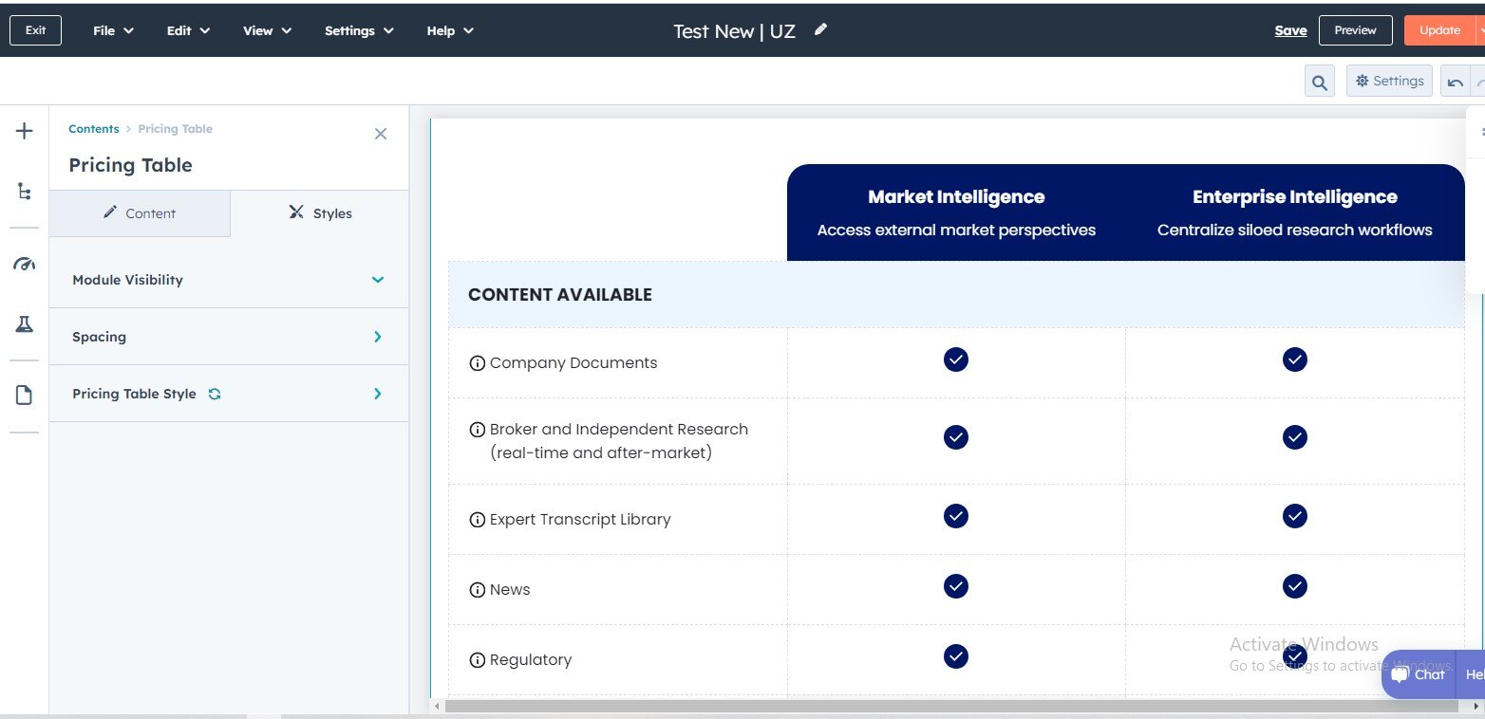1485x719 pixels.
Task: Open the Tests flask icon in sidebar
Action: click(25, 324)
